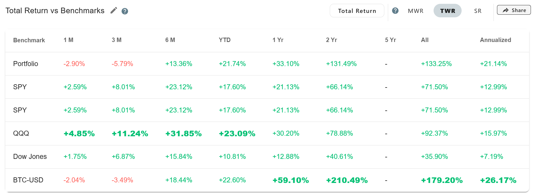This screenshot has height=195, width=538.
Task: Click the 2 Yr column header
Action: pyautogui.click(x=331, y=40)
